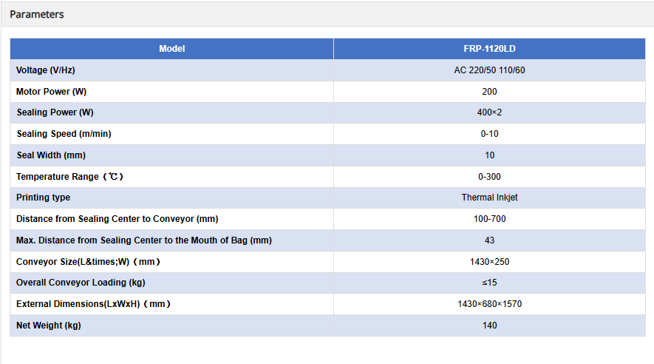Select the 0-10 sealing speed value
This screenshot has width=654, height=364.
coord(489,134)
